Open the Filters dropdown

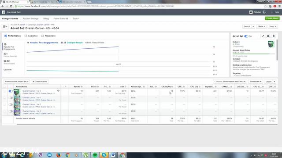tap(261, 26)
